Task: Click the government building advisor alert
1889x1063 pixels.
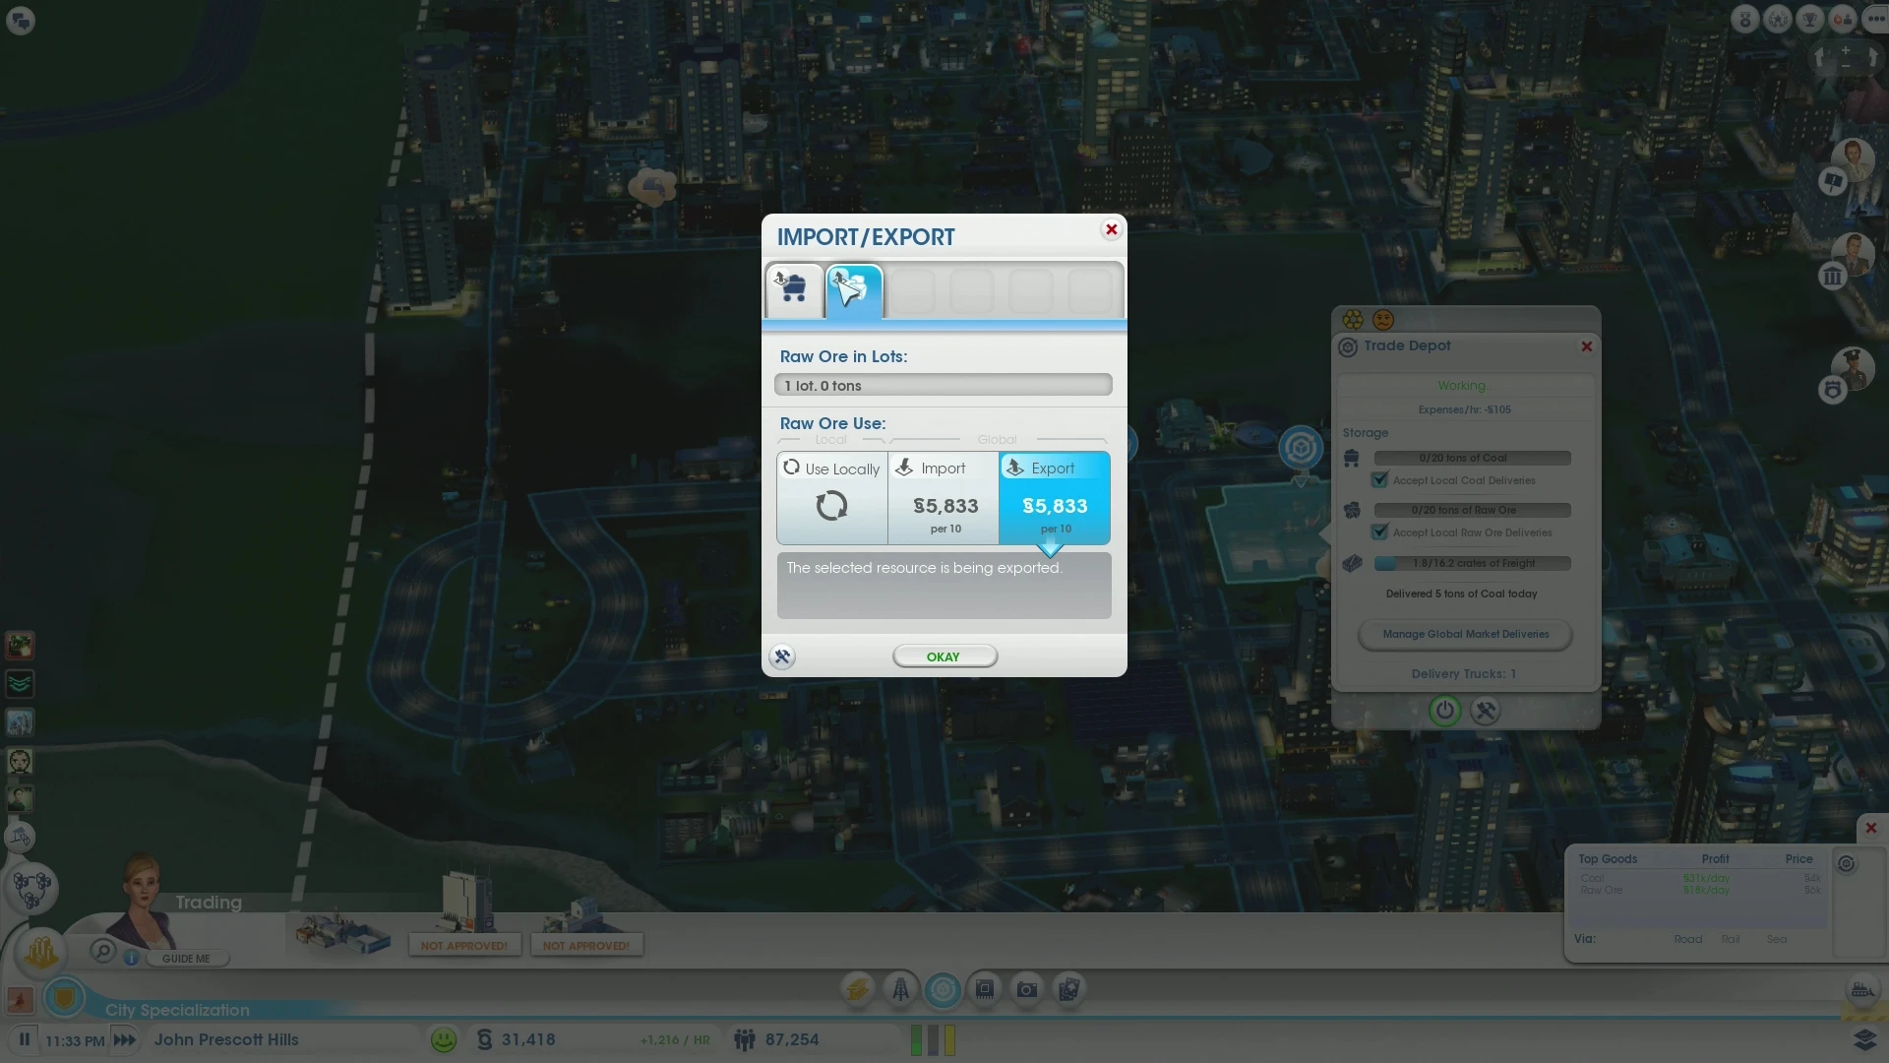Action: pos(1832,277)
